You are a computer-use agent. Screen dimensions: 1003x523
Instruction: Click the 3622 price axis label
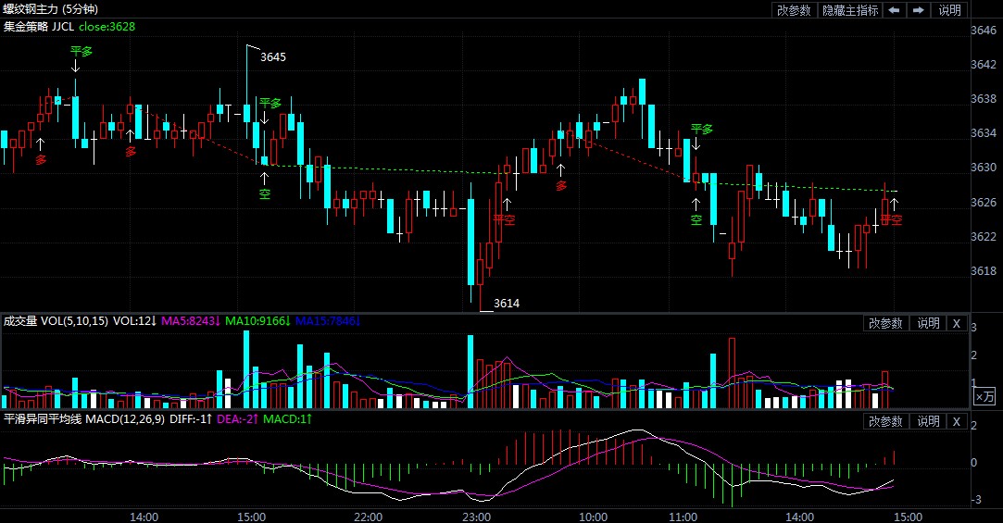click(x=984, y=237)
